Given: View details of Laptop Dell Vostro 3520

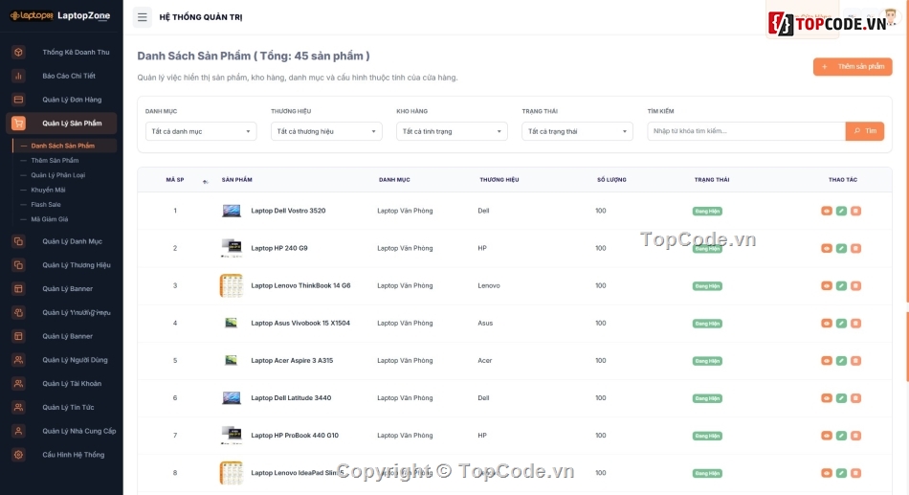Looking at the screenshot, I should click(827, 212).
